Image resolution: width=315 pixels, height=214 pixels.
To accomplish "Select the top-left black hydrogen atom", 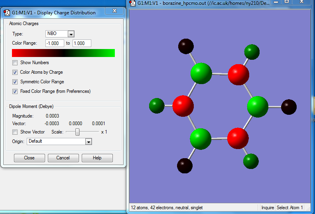I will 186,46.
